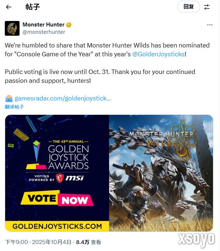Click the GOLDENJOYSTICKS.COM yellow banner
The width and height of the screenshot is (220, 251).
tap(57, 226)
